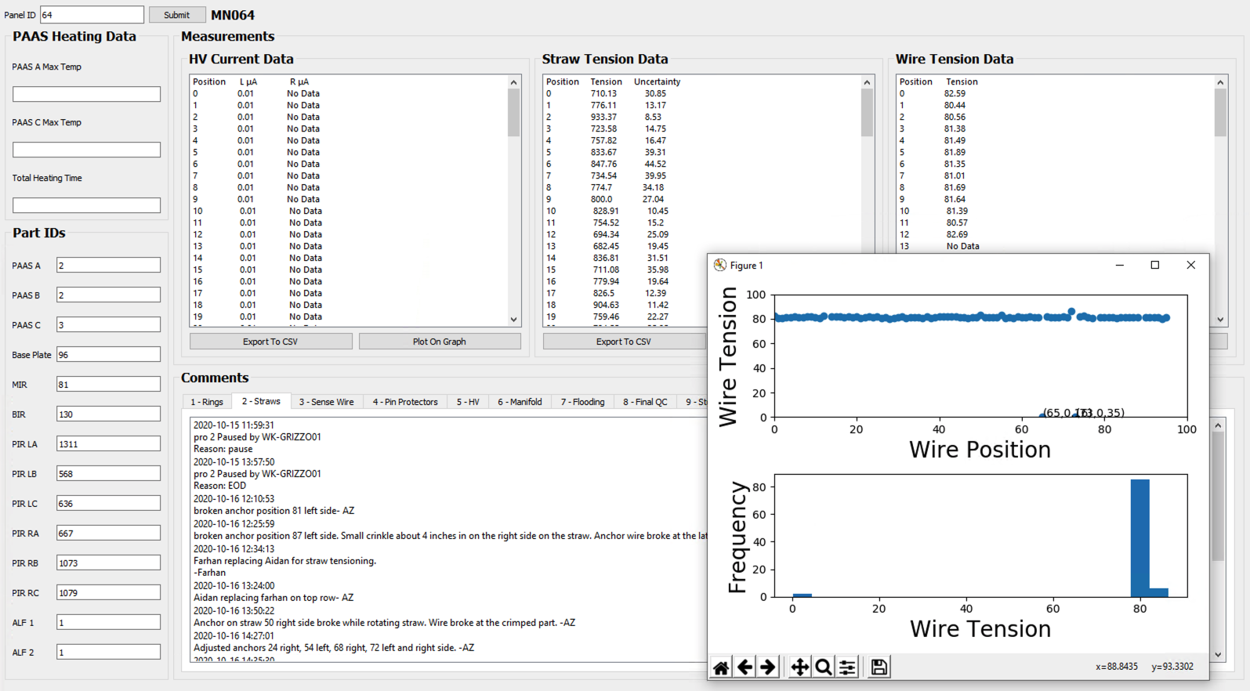Select the Zoom to rectangle tool

click(823, 667)
